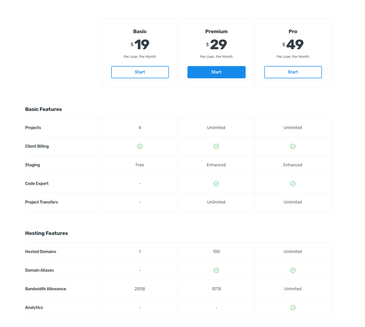Click the Basic Features section heading
The image size is (365, 327).
pyautogui.click(x=43, y=109)
